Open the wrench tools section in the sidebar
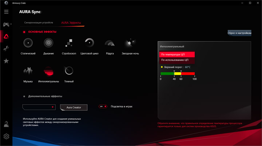262x146 pixels. [x=6, y=48]
